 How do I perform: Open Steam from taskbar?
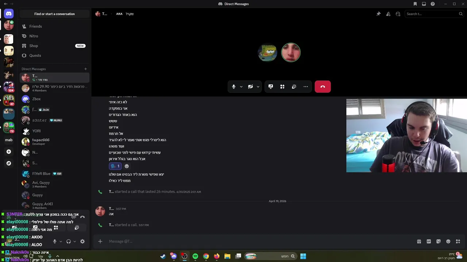163,256
